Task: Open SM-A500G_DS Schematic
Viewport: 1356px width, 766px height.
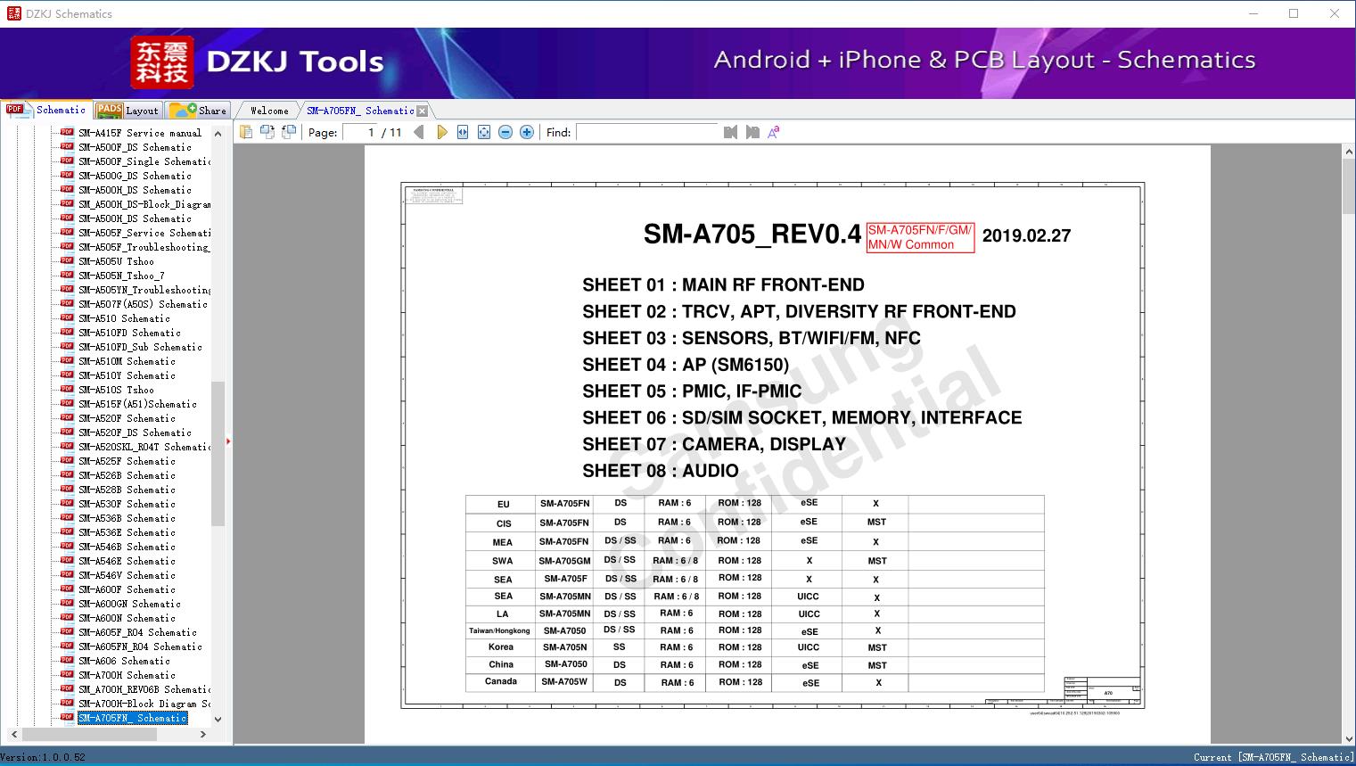Action: tap(135, 176)
